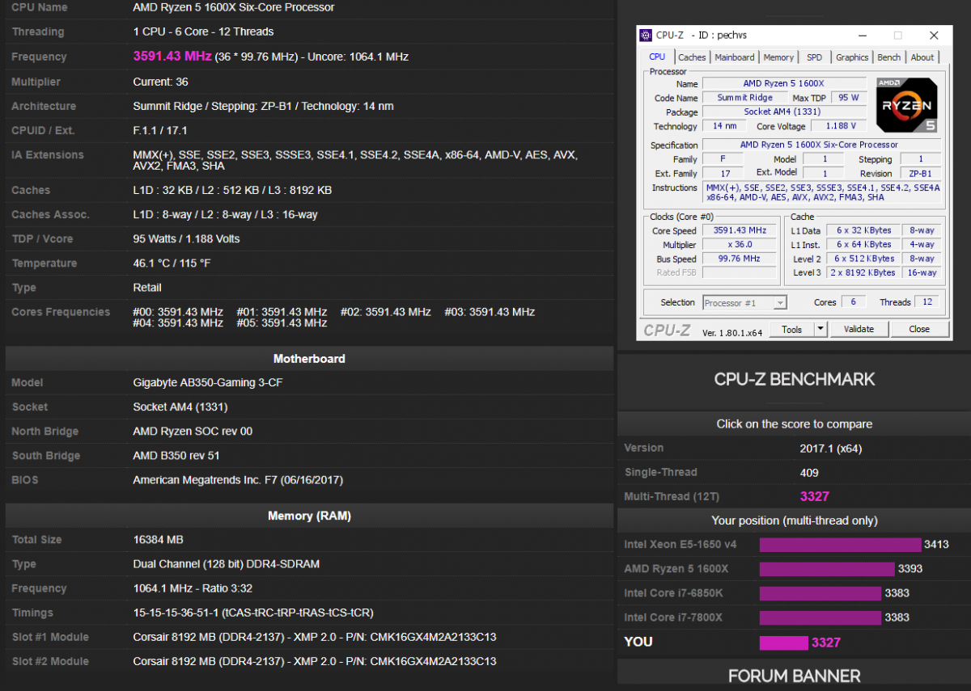
Task: Click the Threads count field
Action: pyautogui.click(x=926, y=302)
